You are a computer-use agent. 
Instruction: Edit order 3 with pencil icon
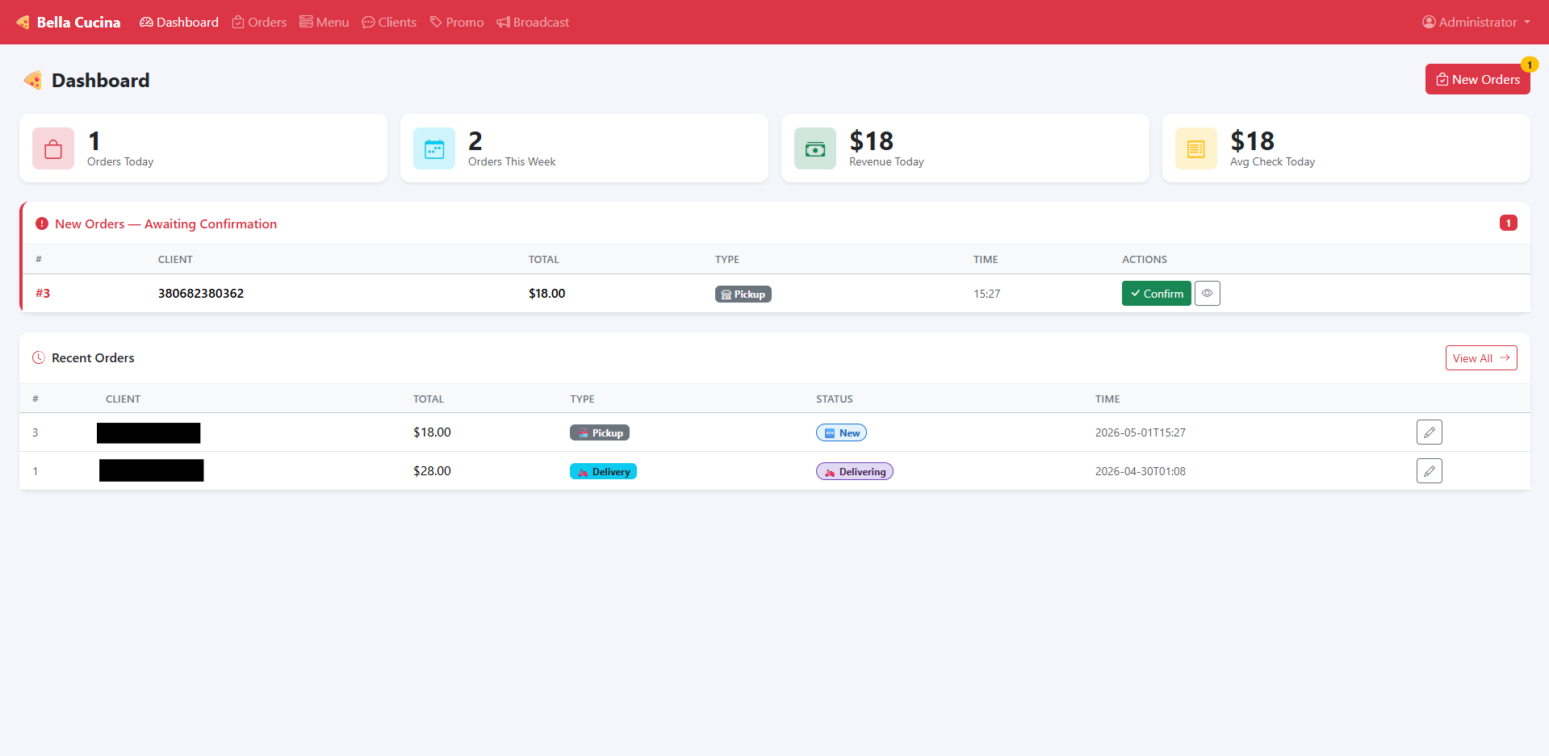point(1429,432)
